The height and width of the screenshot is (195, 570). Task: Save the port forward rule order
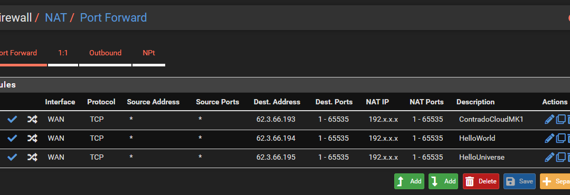click(x=519, y=181)
